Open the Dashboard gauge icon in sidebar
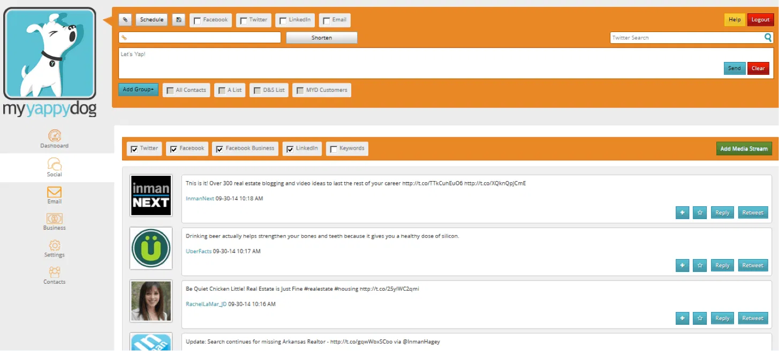Viewport: 779px width, 351px height. pos(55,136)
